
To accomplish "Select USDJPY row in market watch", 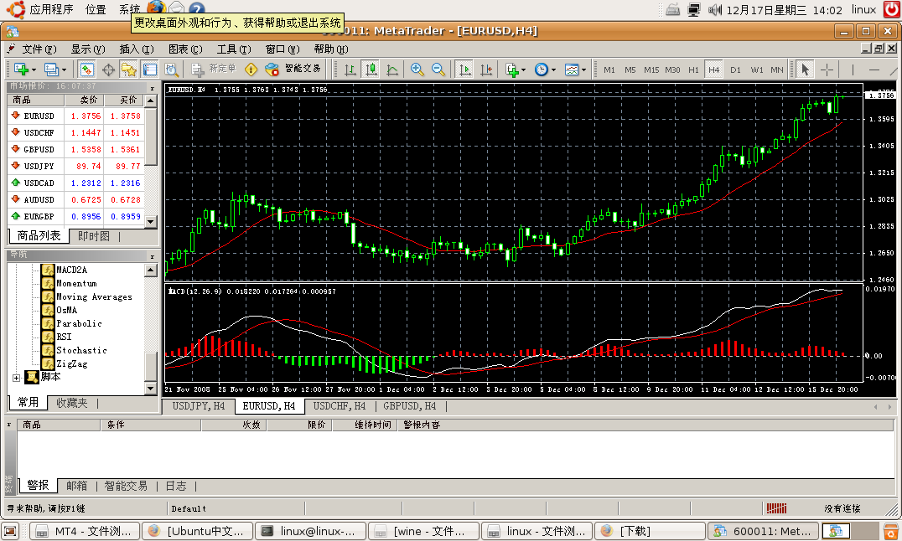I will point(75,166).
